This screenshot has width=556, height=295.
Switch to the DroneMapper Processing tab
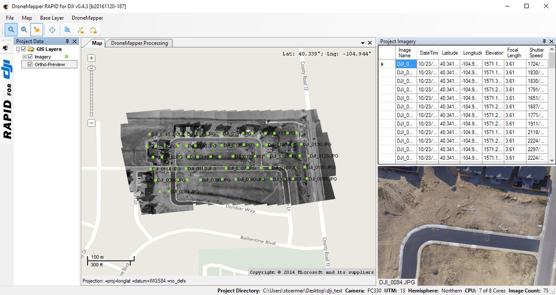pyautogui.click(x=139, y=42)
